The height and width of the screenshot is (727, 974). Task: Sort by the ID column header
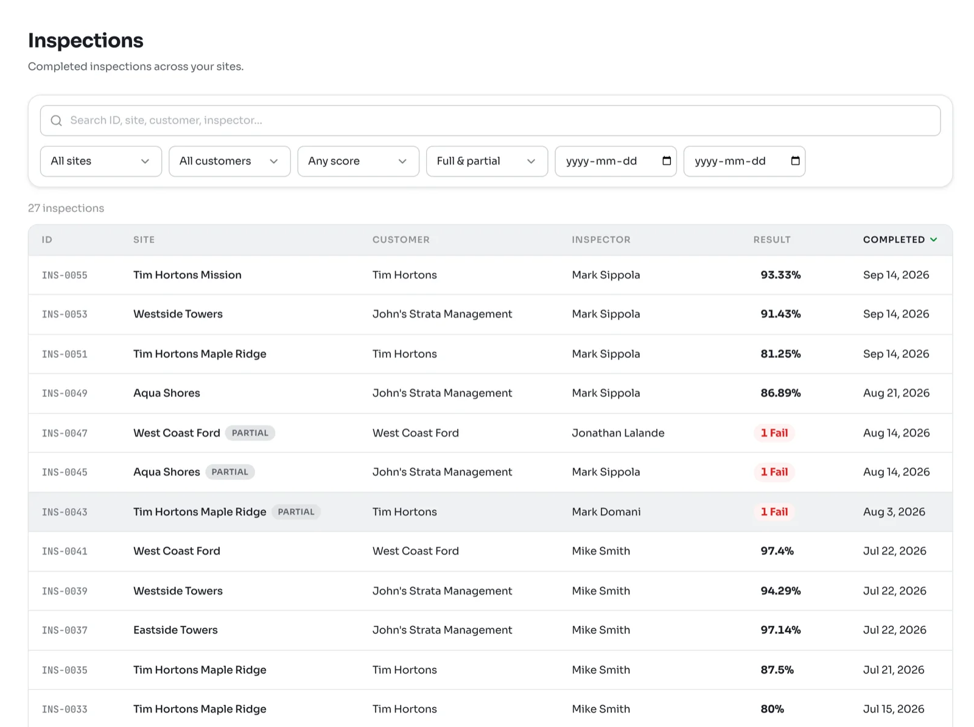click(47, 240)
